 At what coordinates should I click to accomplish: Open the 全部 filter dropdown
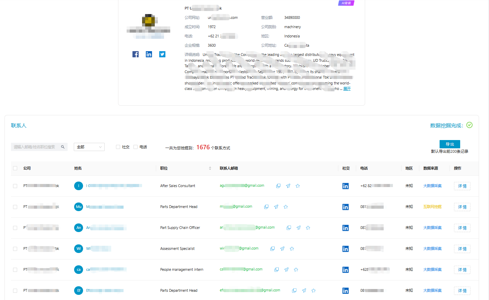(89, 147)
